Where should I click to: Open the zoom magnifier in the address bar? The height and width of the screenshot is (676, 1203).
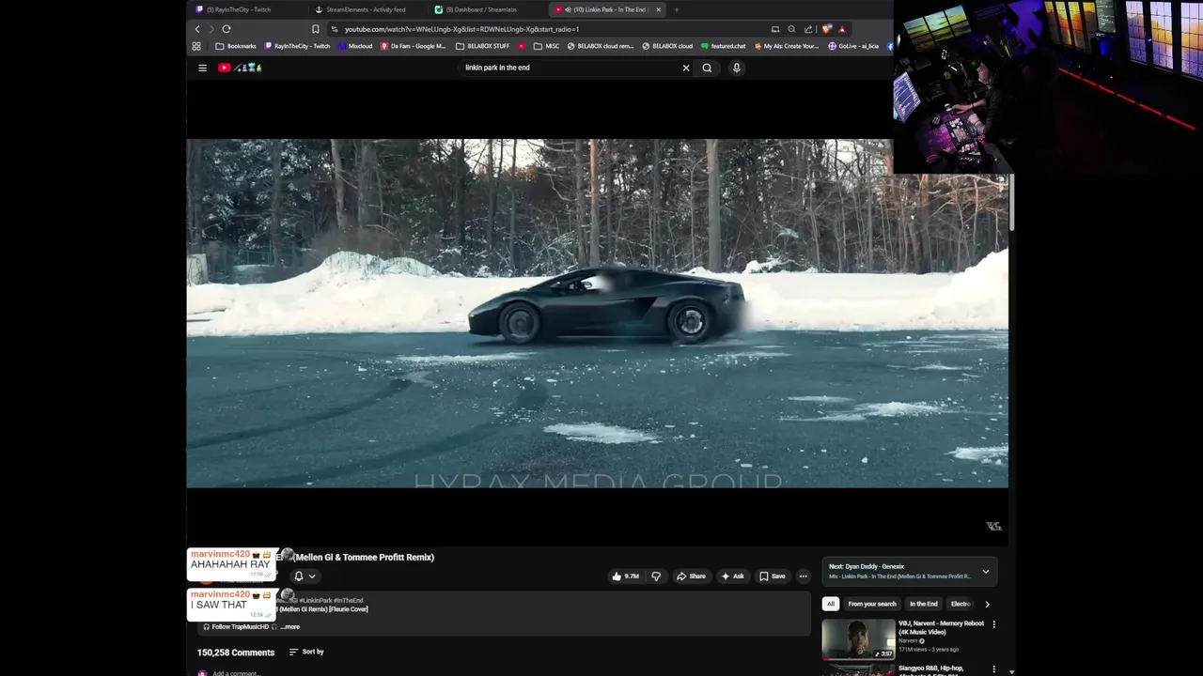pos(791,29)
